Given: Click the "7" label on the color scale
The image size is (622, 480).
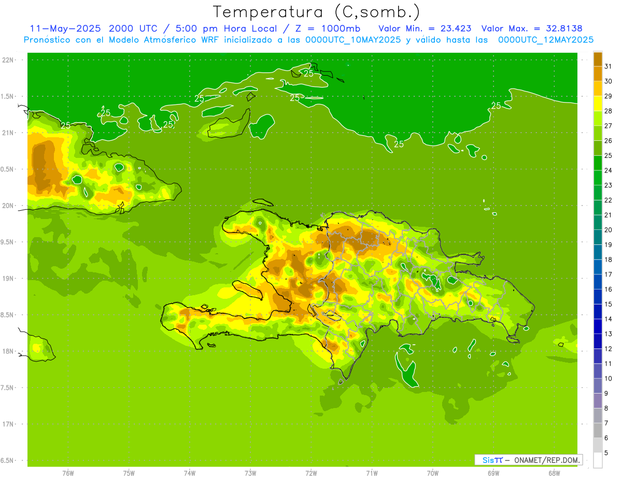Looking at the screenshot, I should pos(606,423).
